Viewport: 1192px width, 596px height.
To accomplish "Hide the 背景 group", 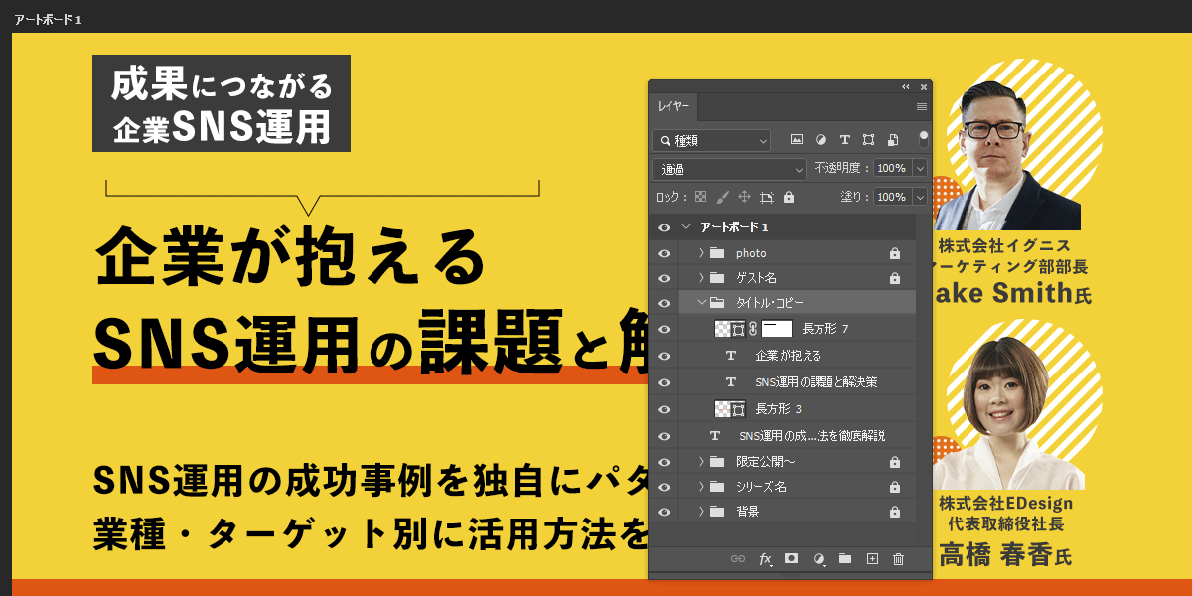I will (664, 512).
